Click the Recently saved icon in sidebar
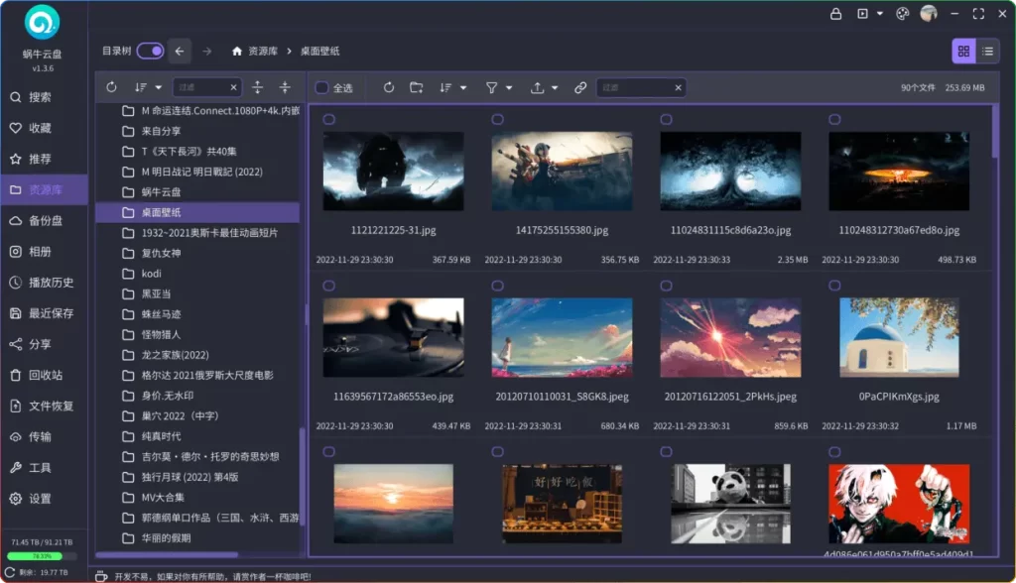 [16, 313]
